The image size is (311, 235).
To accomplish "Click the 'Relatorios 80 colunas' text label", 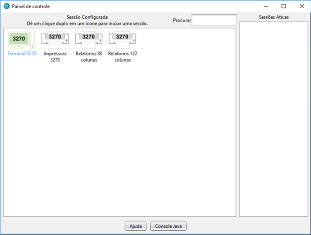I will [89, 57].
